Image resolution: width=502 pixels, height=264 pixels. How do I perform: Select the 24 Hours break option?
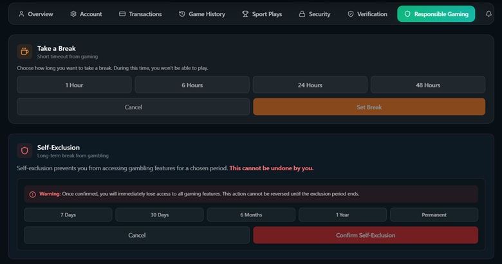(x=310, y=85)
